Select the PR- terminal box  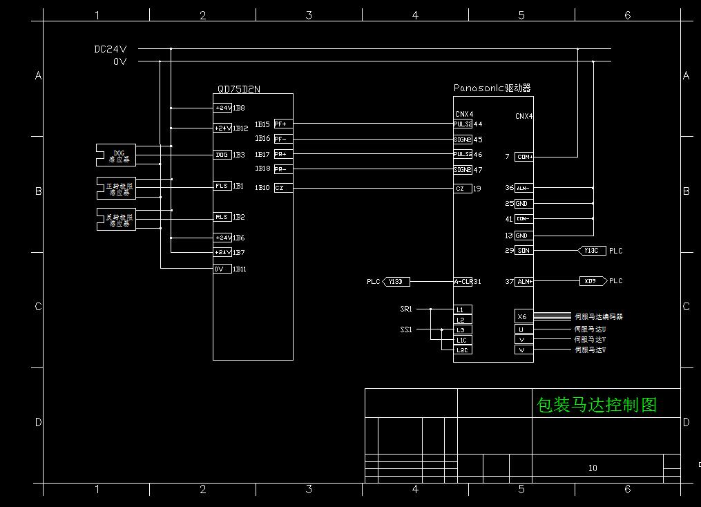coord(283,169)
